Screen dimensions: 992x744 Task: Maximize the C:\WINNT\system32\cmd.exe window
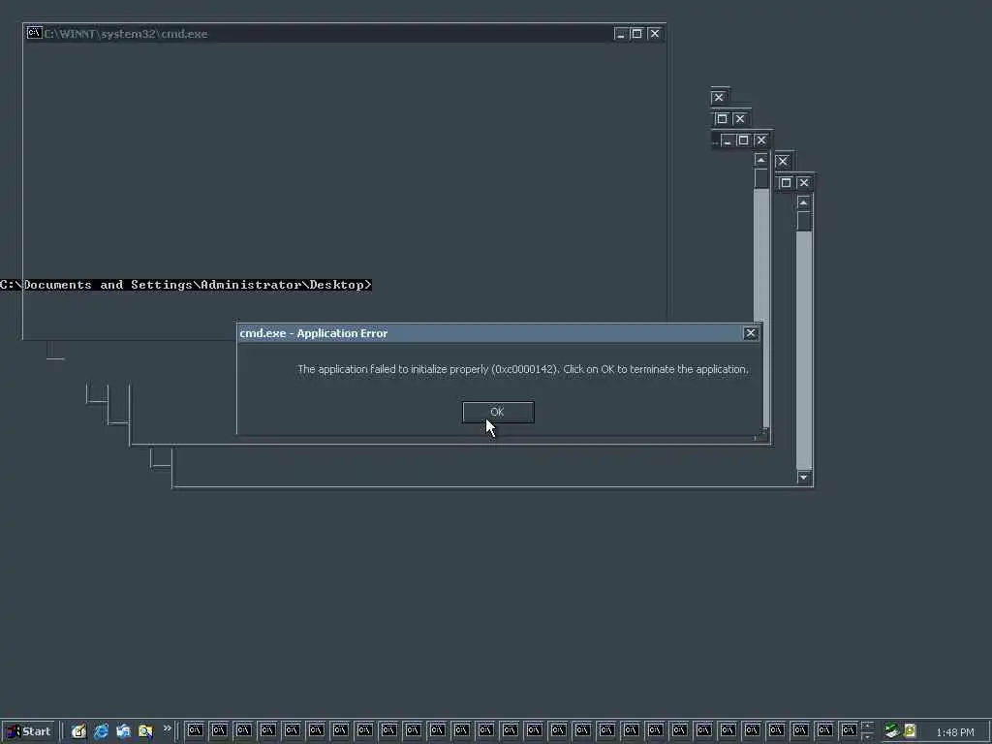[x=637, y=34]
